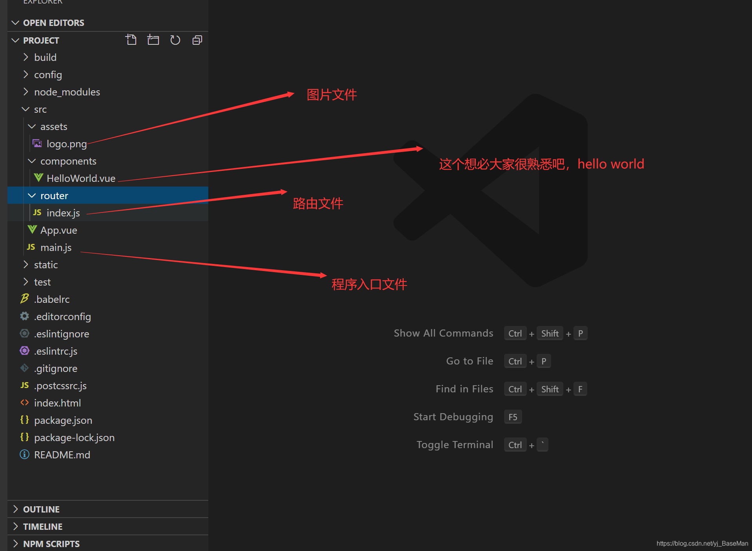Click Show All Commands text
The image size is (752, 551).
pyautogui.click(x=443, y=333)
